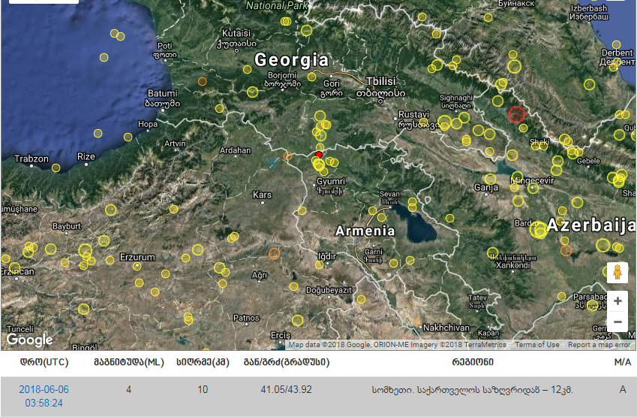
Task: Zoom out of the map
Action: coord(617,322)
